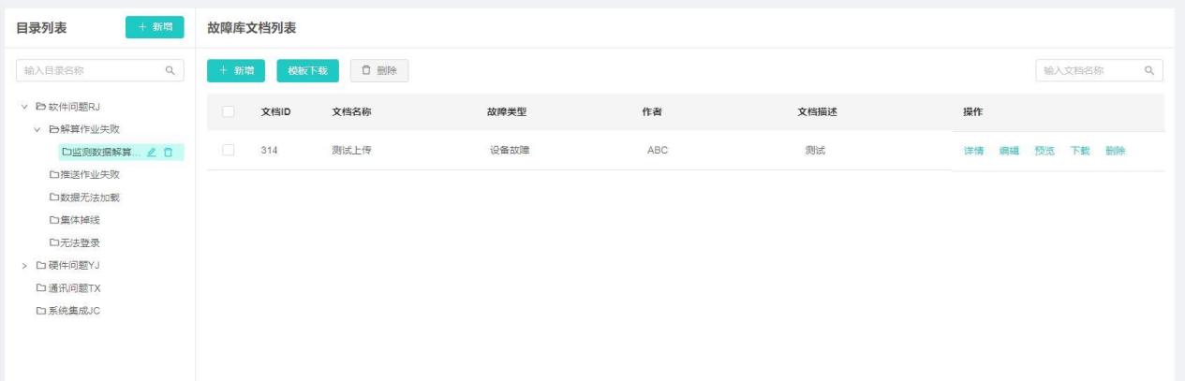Check the checkbox for document 314
1185x381 pixels.
(228, 150)
